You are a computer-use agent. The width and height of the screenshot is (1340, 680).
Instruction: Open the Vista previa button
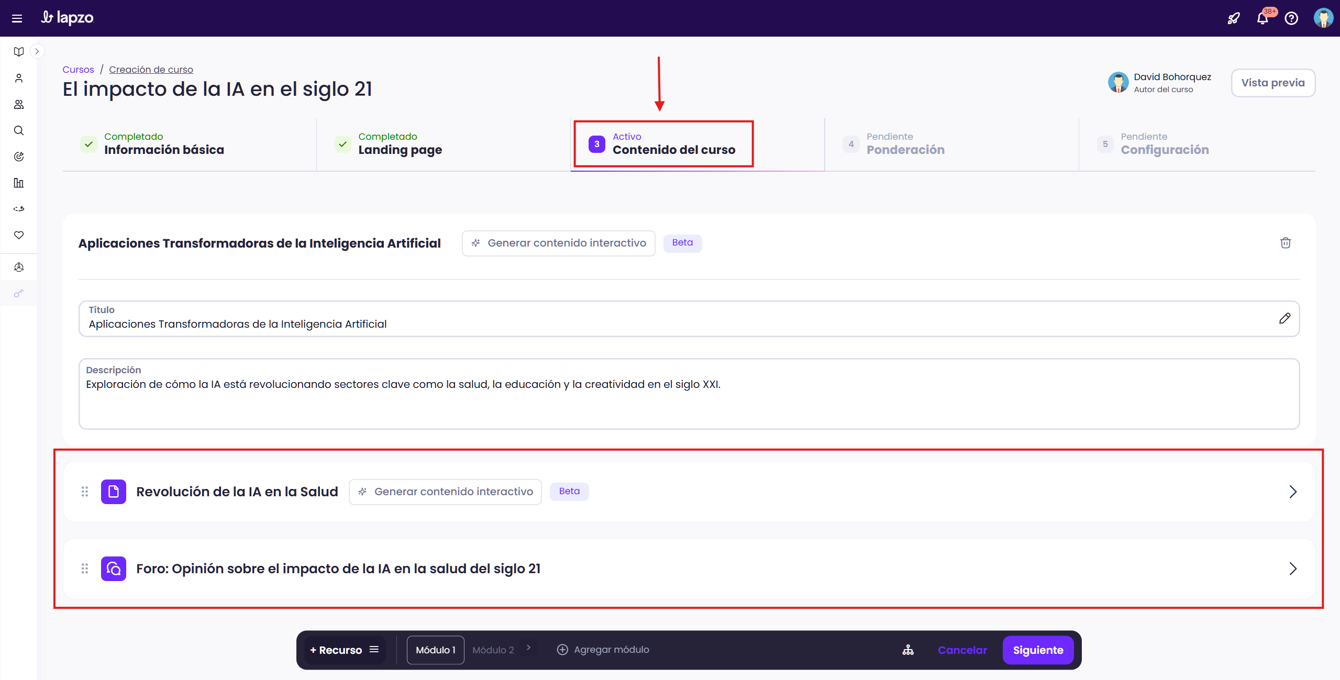coord(1272,83)
